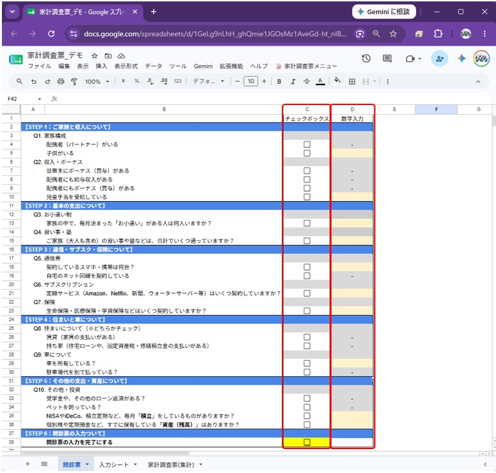Check ペットを飼っている？ checkbox
496x473 pixels.
coord(307,407)
